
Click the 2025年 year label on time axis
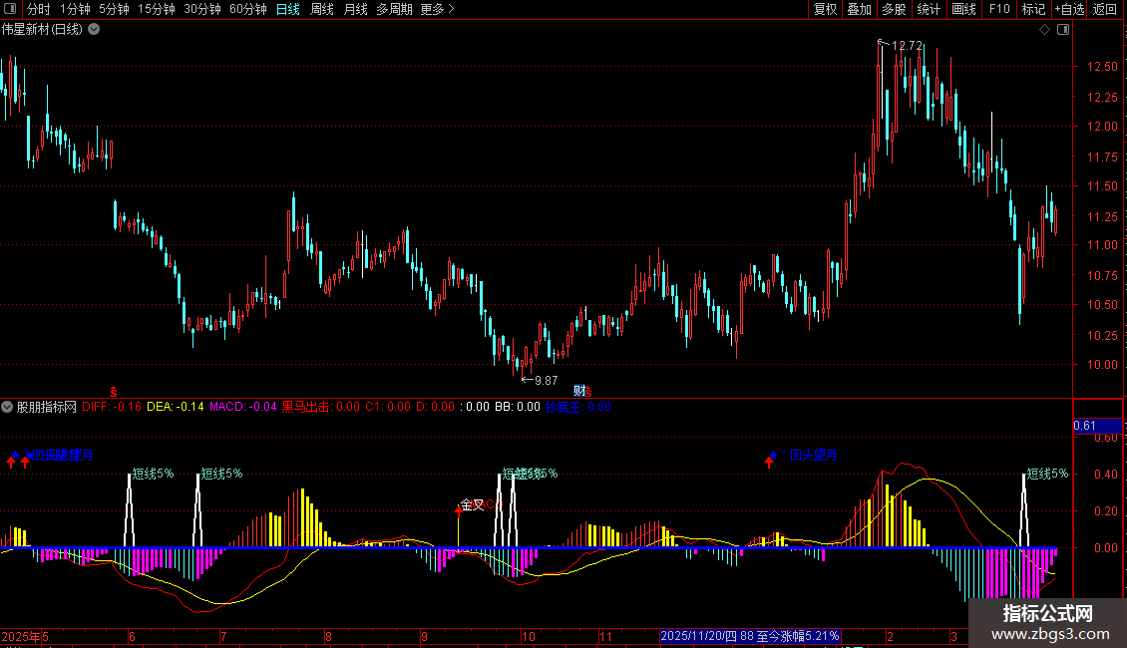[21, 636]
